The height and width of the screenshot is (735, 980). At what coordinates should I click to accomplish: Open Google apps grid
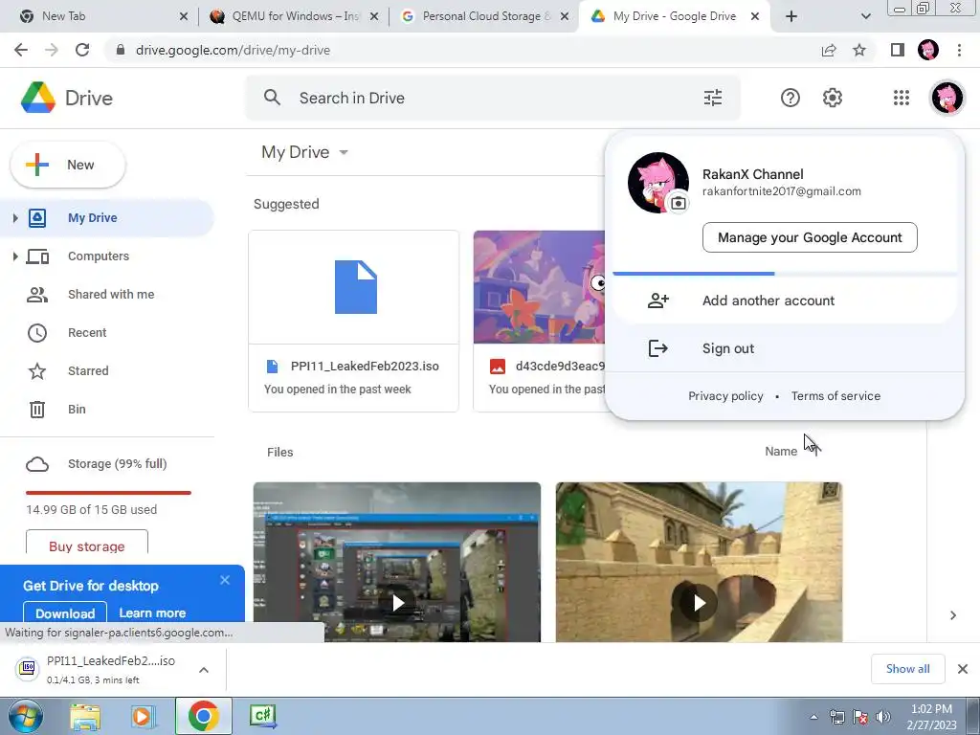coord(902,98)
